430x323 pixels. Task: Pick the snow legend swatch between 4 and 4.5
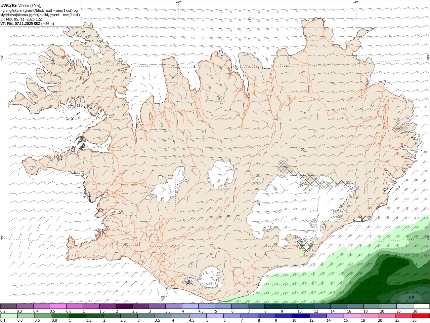point(190,306)
